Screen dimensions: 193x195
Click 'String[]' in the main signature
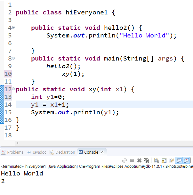[x=138, y=59]
